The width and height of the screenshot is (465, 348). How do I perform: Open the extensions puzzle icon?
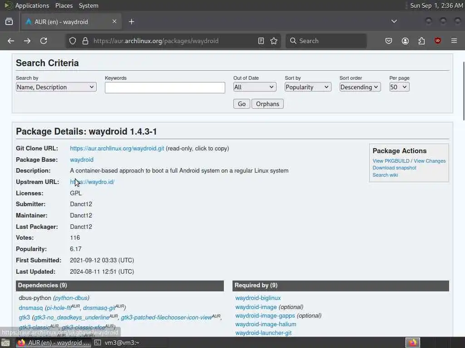point(422,41)
